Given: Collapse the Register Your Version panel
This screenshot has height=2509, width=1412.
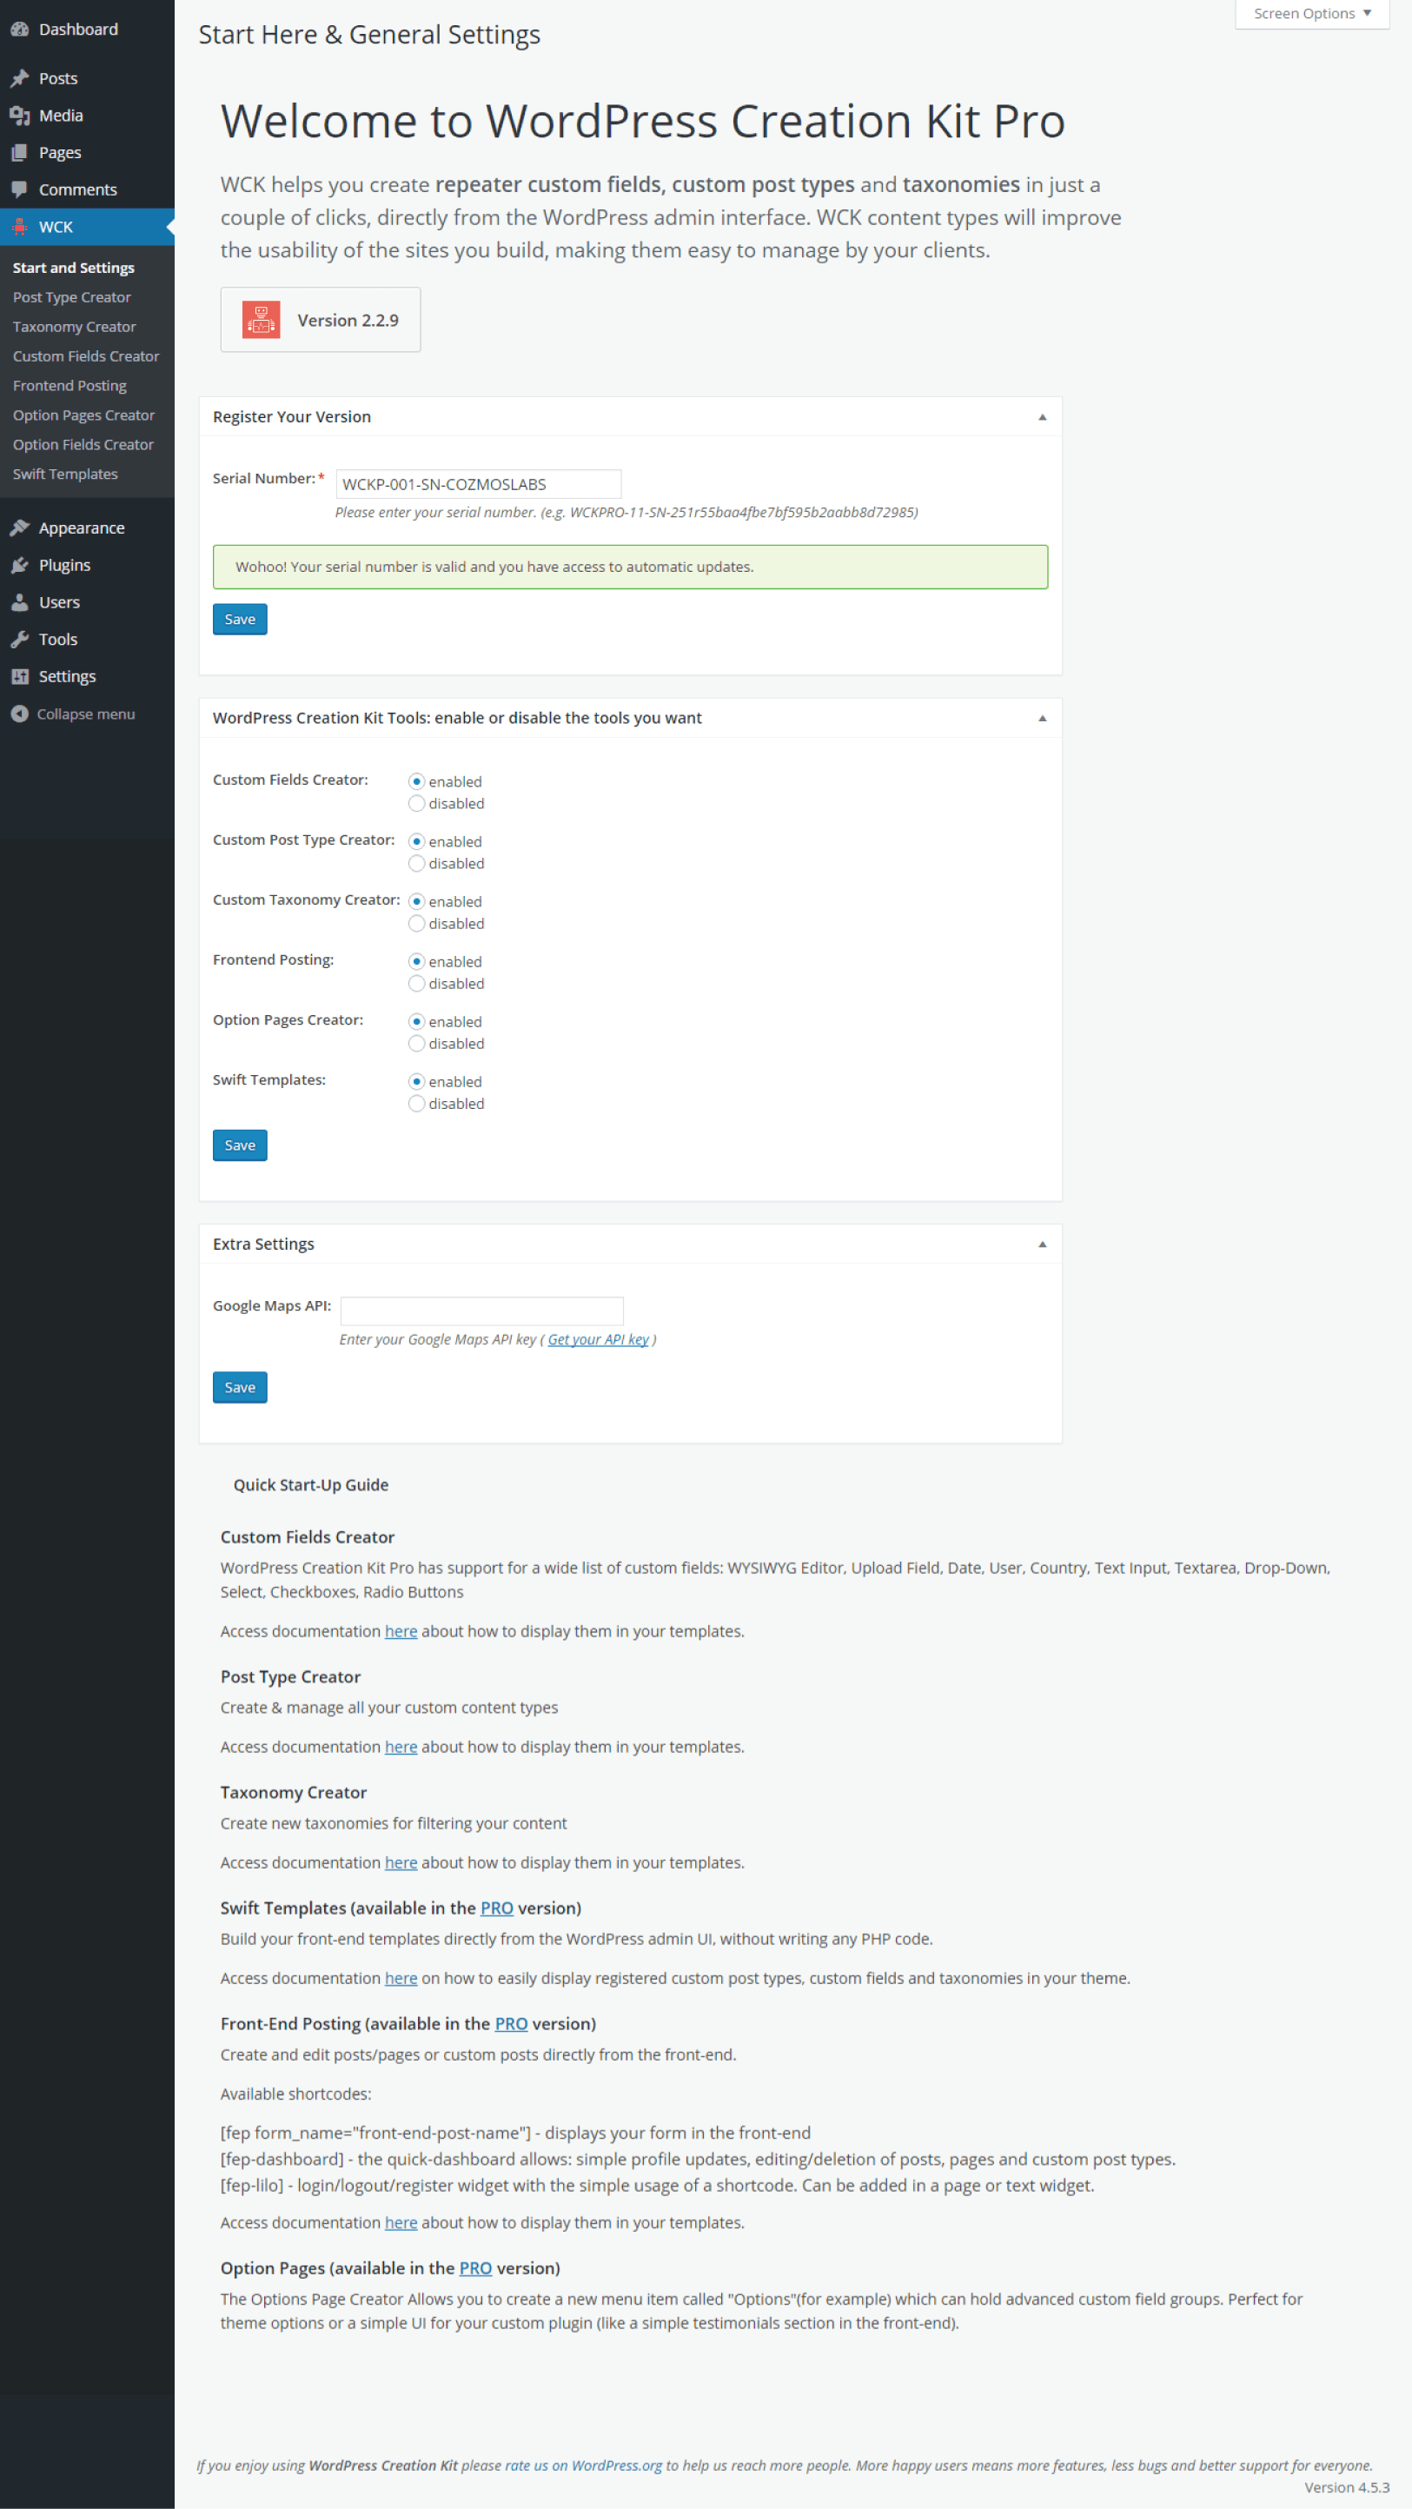Looking at the screenshot, I should coord(1042,417).
